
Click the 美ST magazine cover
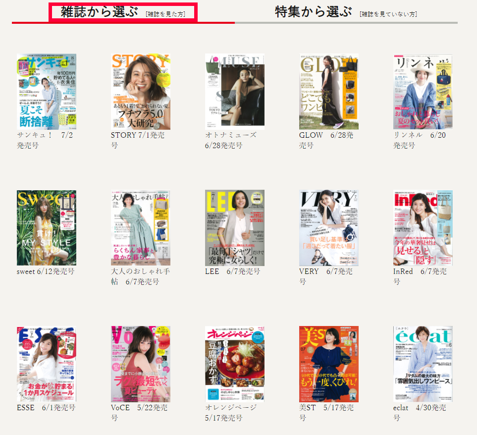point(329,364)
